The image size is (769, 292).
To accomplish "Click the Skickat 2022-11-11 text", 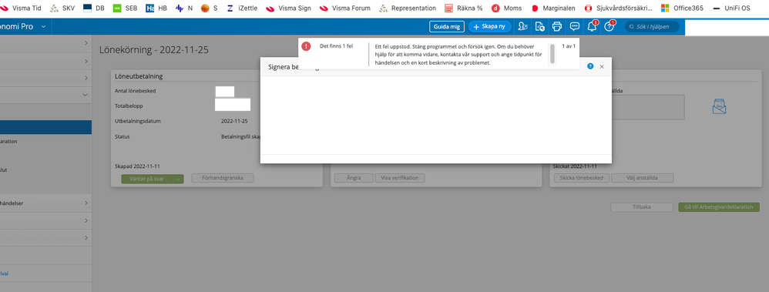I will pyautogui.click(x=575, y=167).
